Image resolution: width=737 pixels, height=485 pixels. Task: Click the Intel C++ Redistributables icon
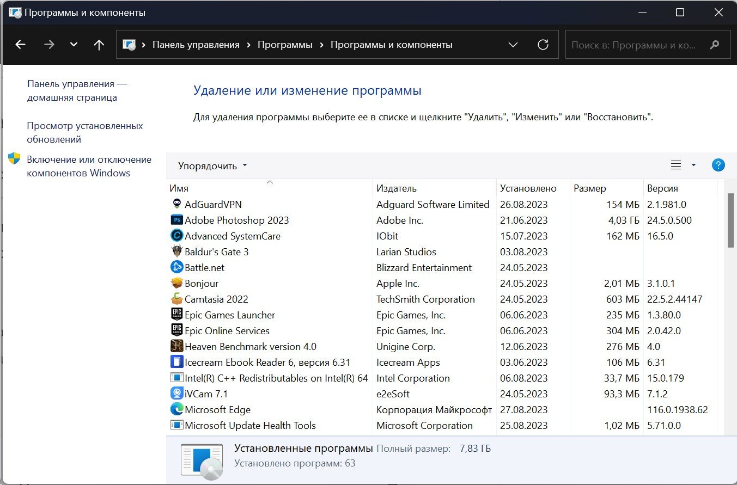click(x=176, y=378)
